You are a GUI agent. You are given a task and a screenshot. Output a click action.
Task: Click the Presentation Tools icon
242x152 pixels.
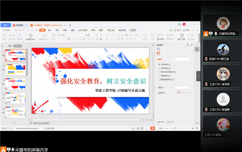[x=182, y=35]
